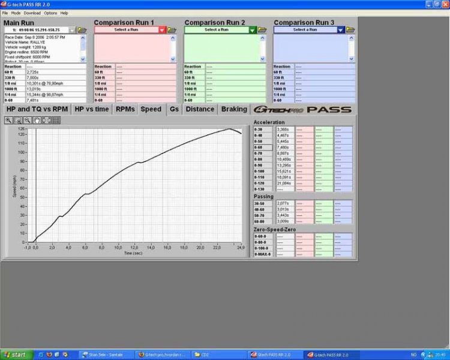Open folder icon for Comparison Run 1
Image resolution: width=450 pixels, height=360 pixels.
(172, 29)
